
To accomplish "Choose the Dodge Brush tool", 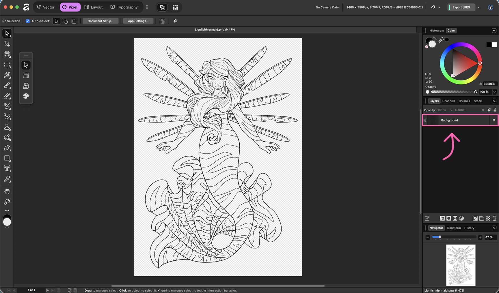I will point(7,106).
